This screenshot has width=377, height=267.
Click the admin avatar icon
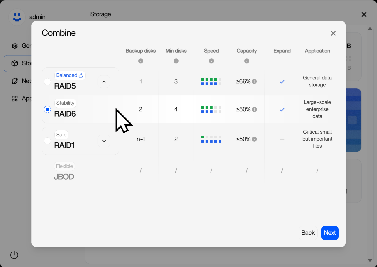coord(17,17)
